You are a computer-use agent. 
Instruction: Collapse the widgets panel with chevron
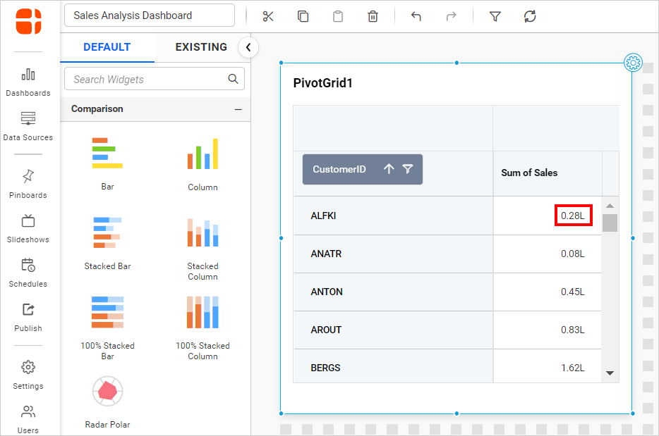tap(248, 47)
